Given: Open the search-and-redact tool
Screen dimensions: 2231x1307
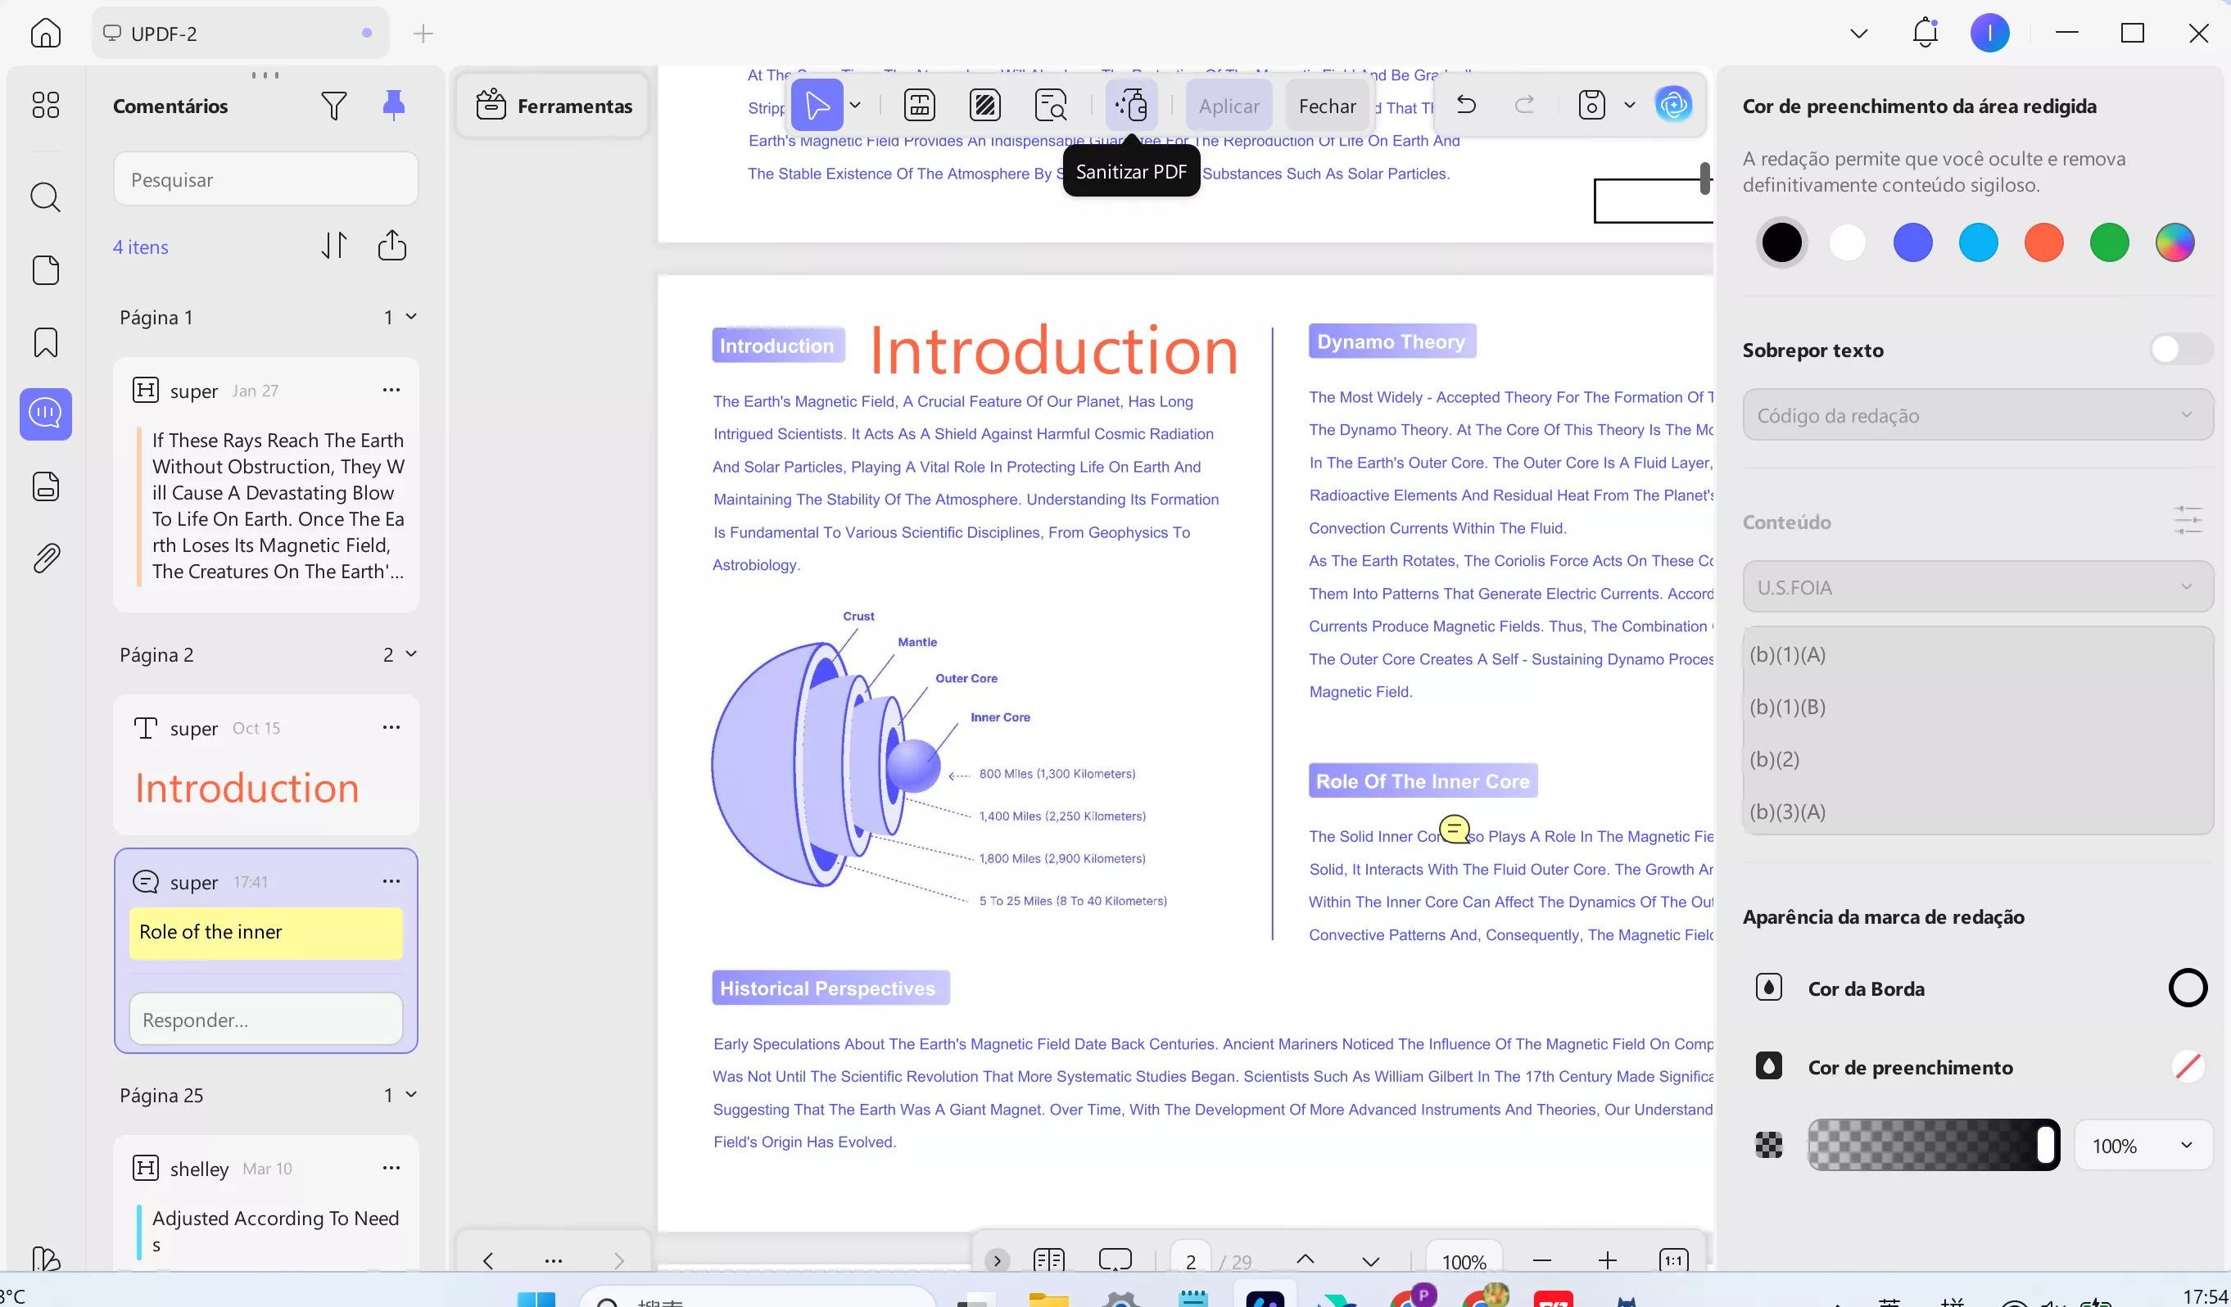Looking at the screenshot, I should click(1050, 104).
